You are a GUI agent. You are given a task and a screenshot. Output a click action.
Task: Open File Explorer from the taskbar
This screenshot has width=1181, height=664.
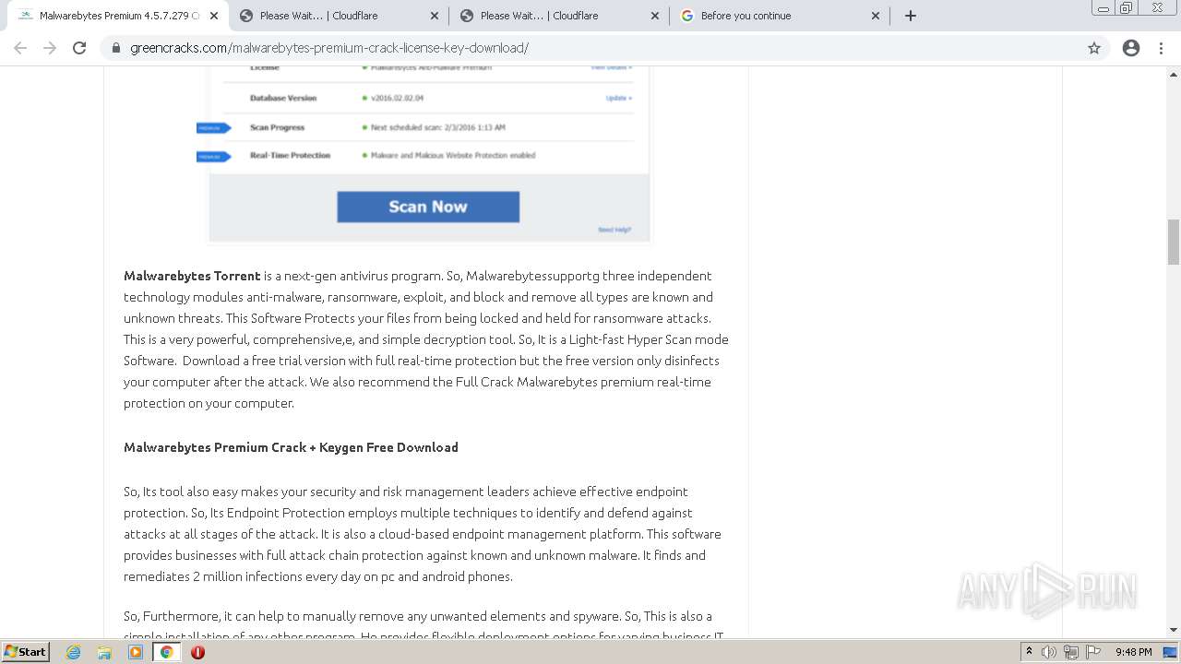point(104,652)
